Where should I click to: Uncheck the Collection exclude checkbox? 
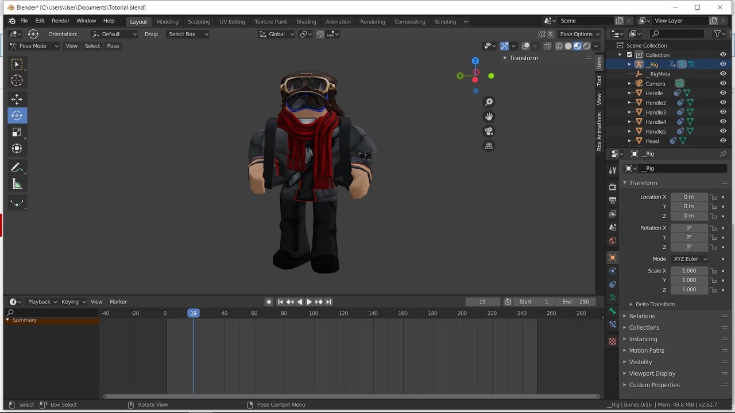click(629, 55)
